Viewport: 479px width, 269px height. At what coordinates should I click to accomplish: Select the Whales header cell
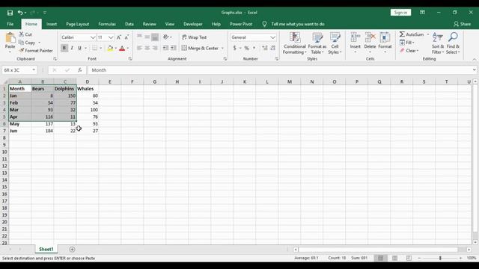pyautogui.click(x=88, y=88)
